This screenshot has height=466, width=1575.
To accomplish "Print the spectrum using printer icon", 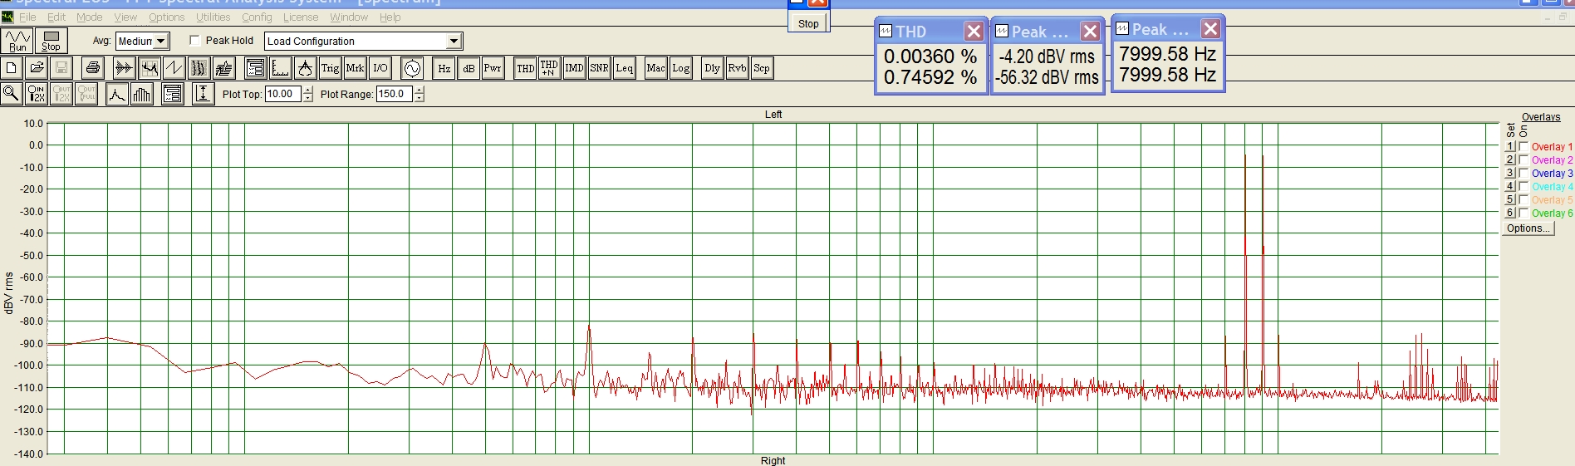I will coord(93,68).
